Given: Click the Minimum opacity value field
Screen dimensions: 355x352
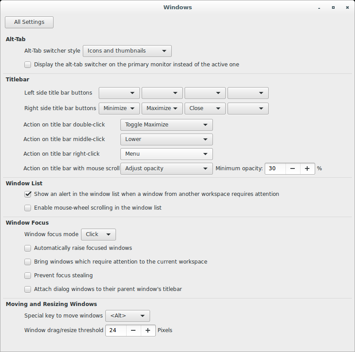Looking at the screenshot, I should [x=275, y=168].
